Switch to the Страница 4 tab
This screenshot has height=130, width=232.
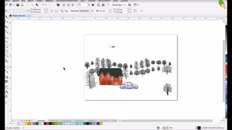pos(79,121)
